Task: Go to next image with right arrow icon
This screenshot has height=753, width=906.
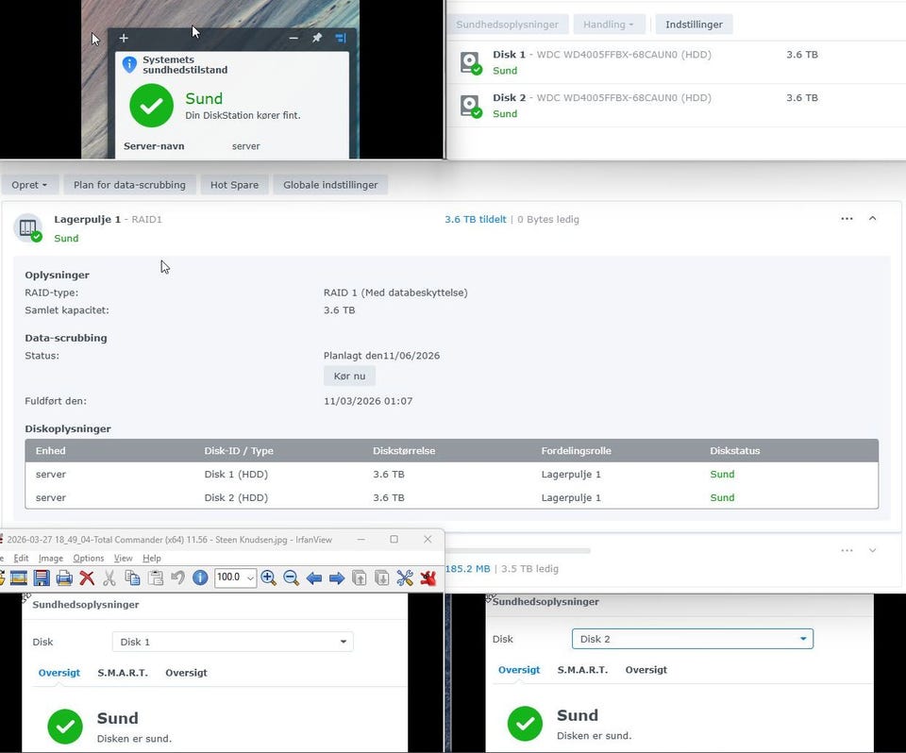Action: [337, 577]
